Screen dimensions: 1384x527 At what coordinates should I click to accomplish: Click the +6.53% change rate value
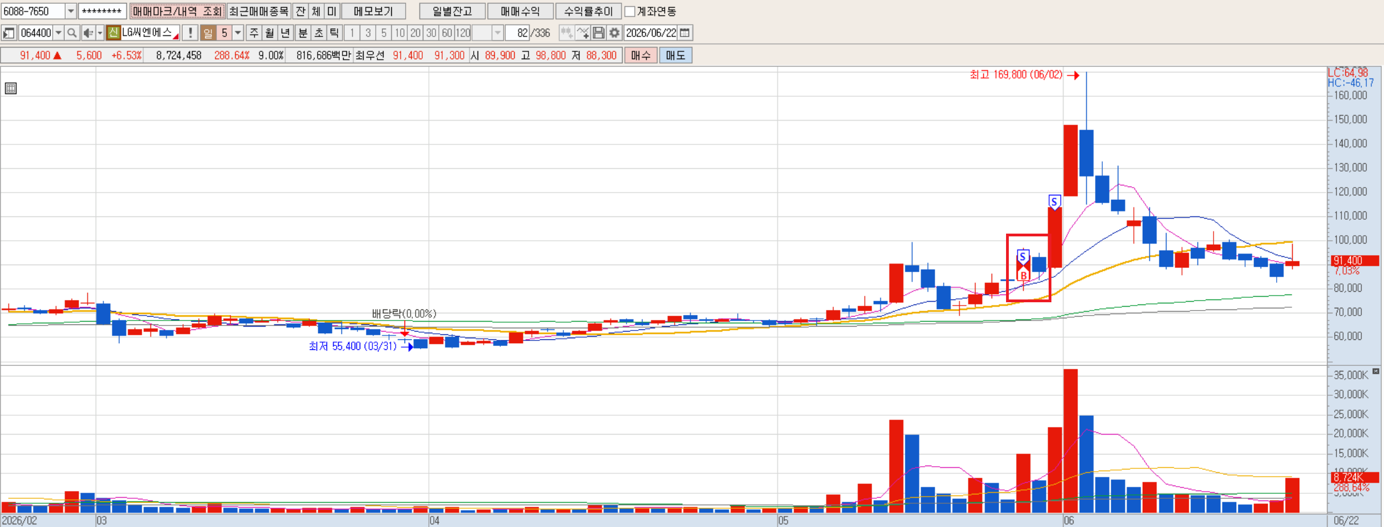coord(127,55)
